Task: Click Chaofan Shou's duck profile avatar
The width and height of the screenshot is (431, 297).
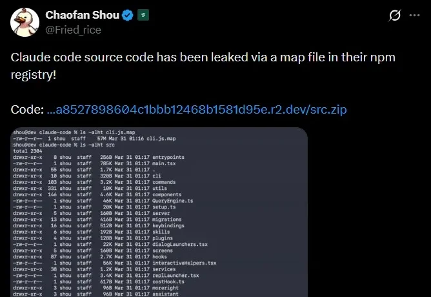Action: tap(25, 22)
